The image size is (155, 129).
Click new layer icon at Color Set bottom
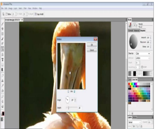(x=130, y=113)
